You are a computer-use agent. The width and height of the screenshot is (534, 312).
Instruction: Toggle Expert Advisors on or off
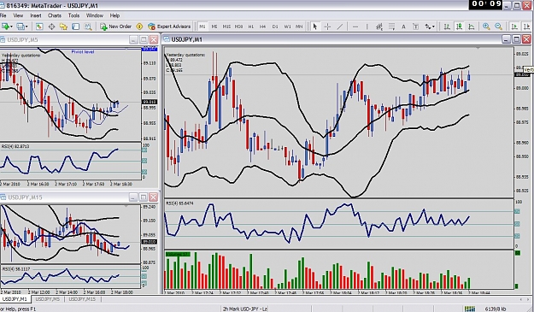point(169,26)
